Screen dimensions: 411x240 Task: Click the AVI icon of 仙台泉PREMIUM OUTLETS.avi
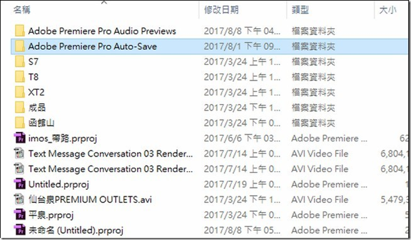[19, 200]
